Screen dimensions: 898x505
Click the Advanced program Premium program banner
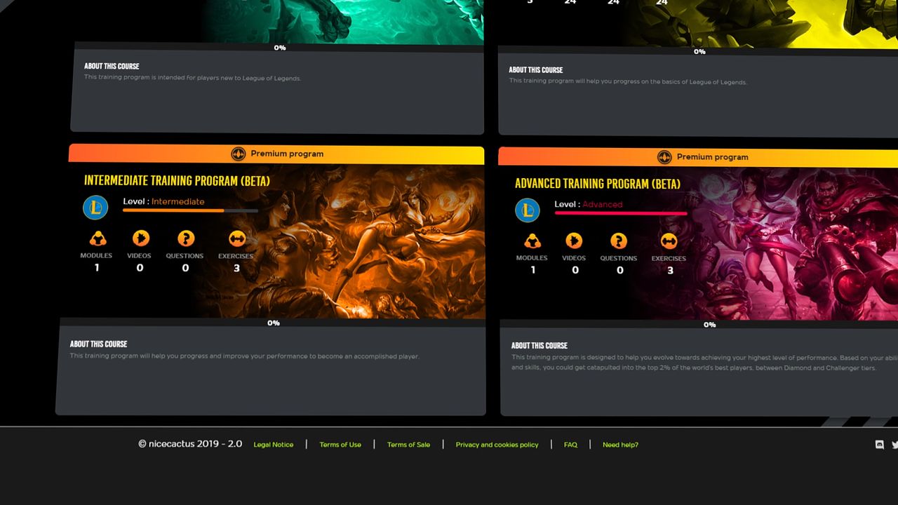698,157
